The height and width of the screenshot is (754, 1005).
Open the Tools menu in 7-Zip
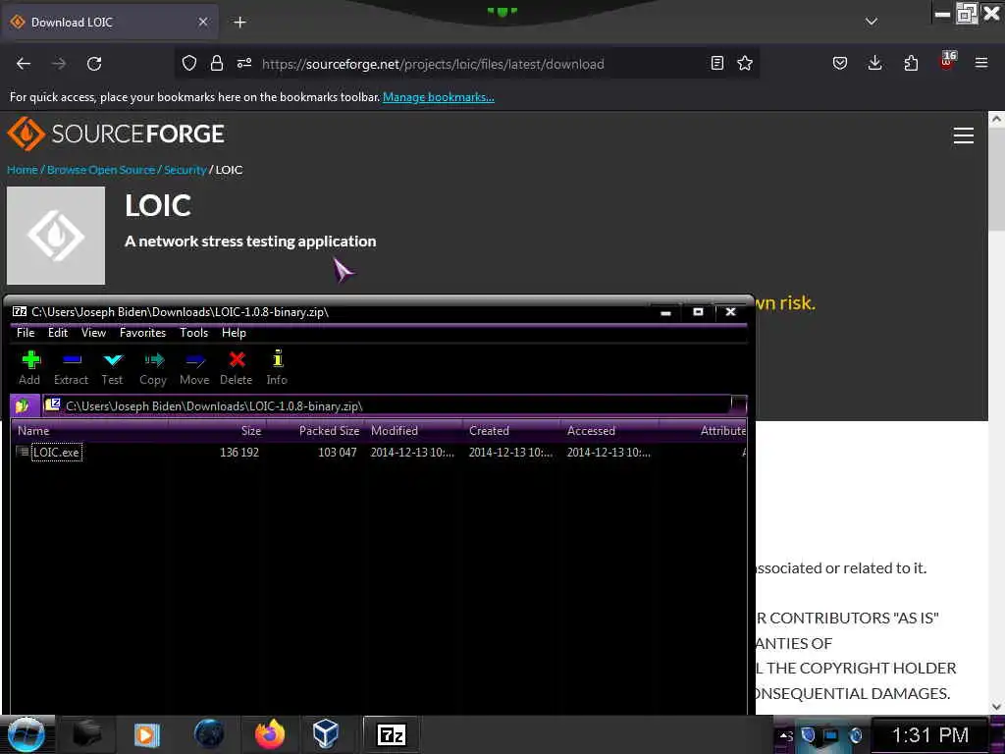pos(193,333)
